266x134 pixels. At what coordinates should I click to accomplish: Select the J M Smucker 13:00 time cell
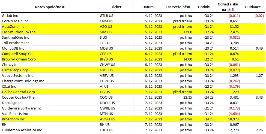[187, 32]
